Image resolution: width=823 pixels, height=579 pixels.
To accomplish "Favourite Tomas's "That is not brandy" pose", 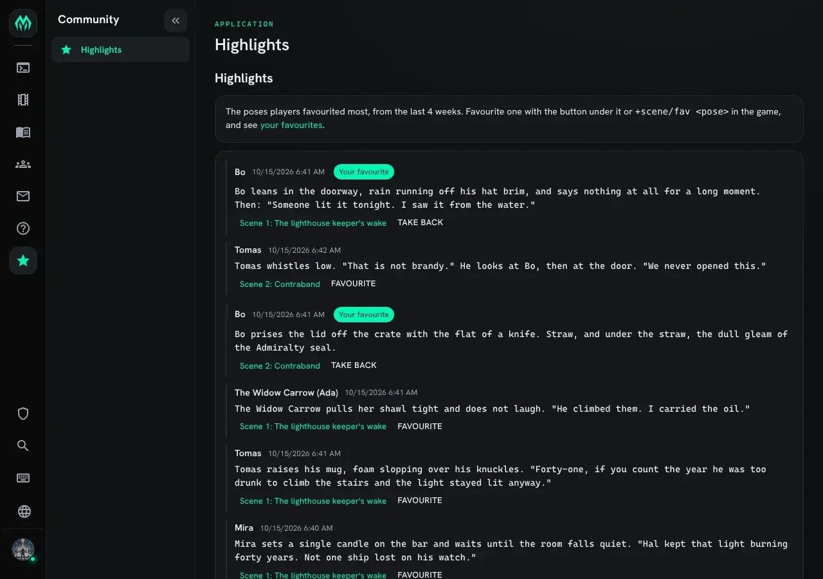I will (x=354, y=284).
